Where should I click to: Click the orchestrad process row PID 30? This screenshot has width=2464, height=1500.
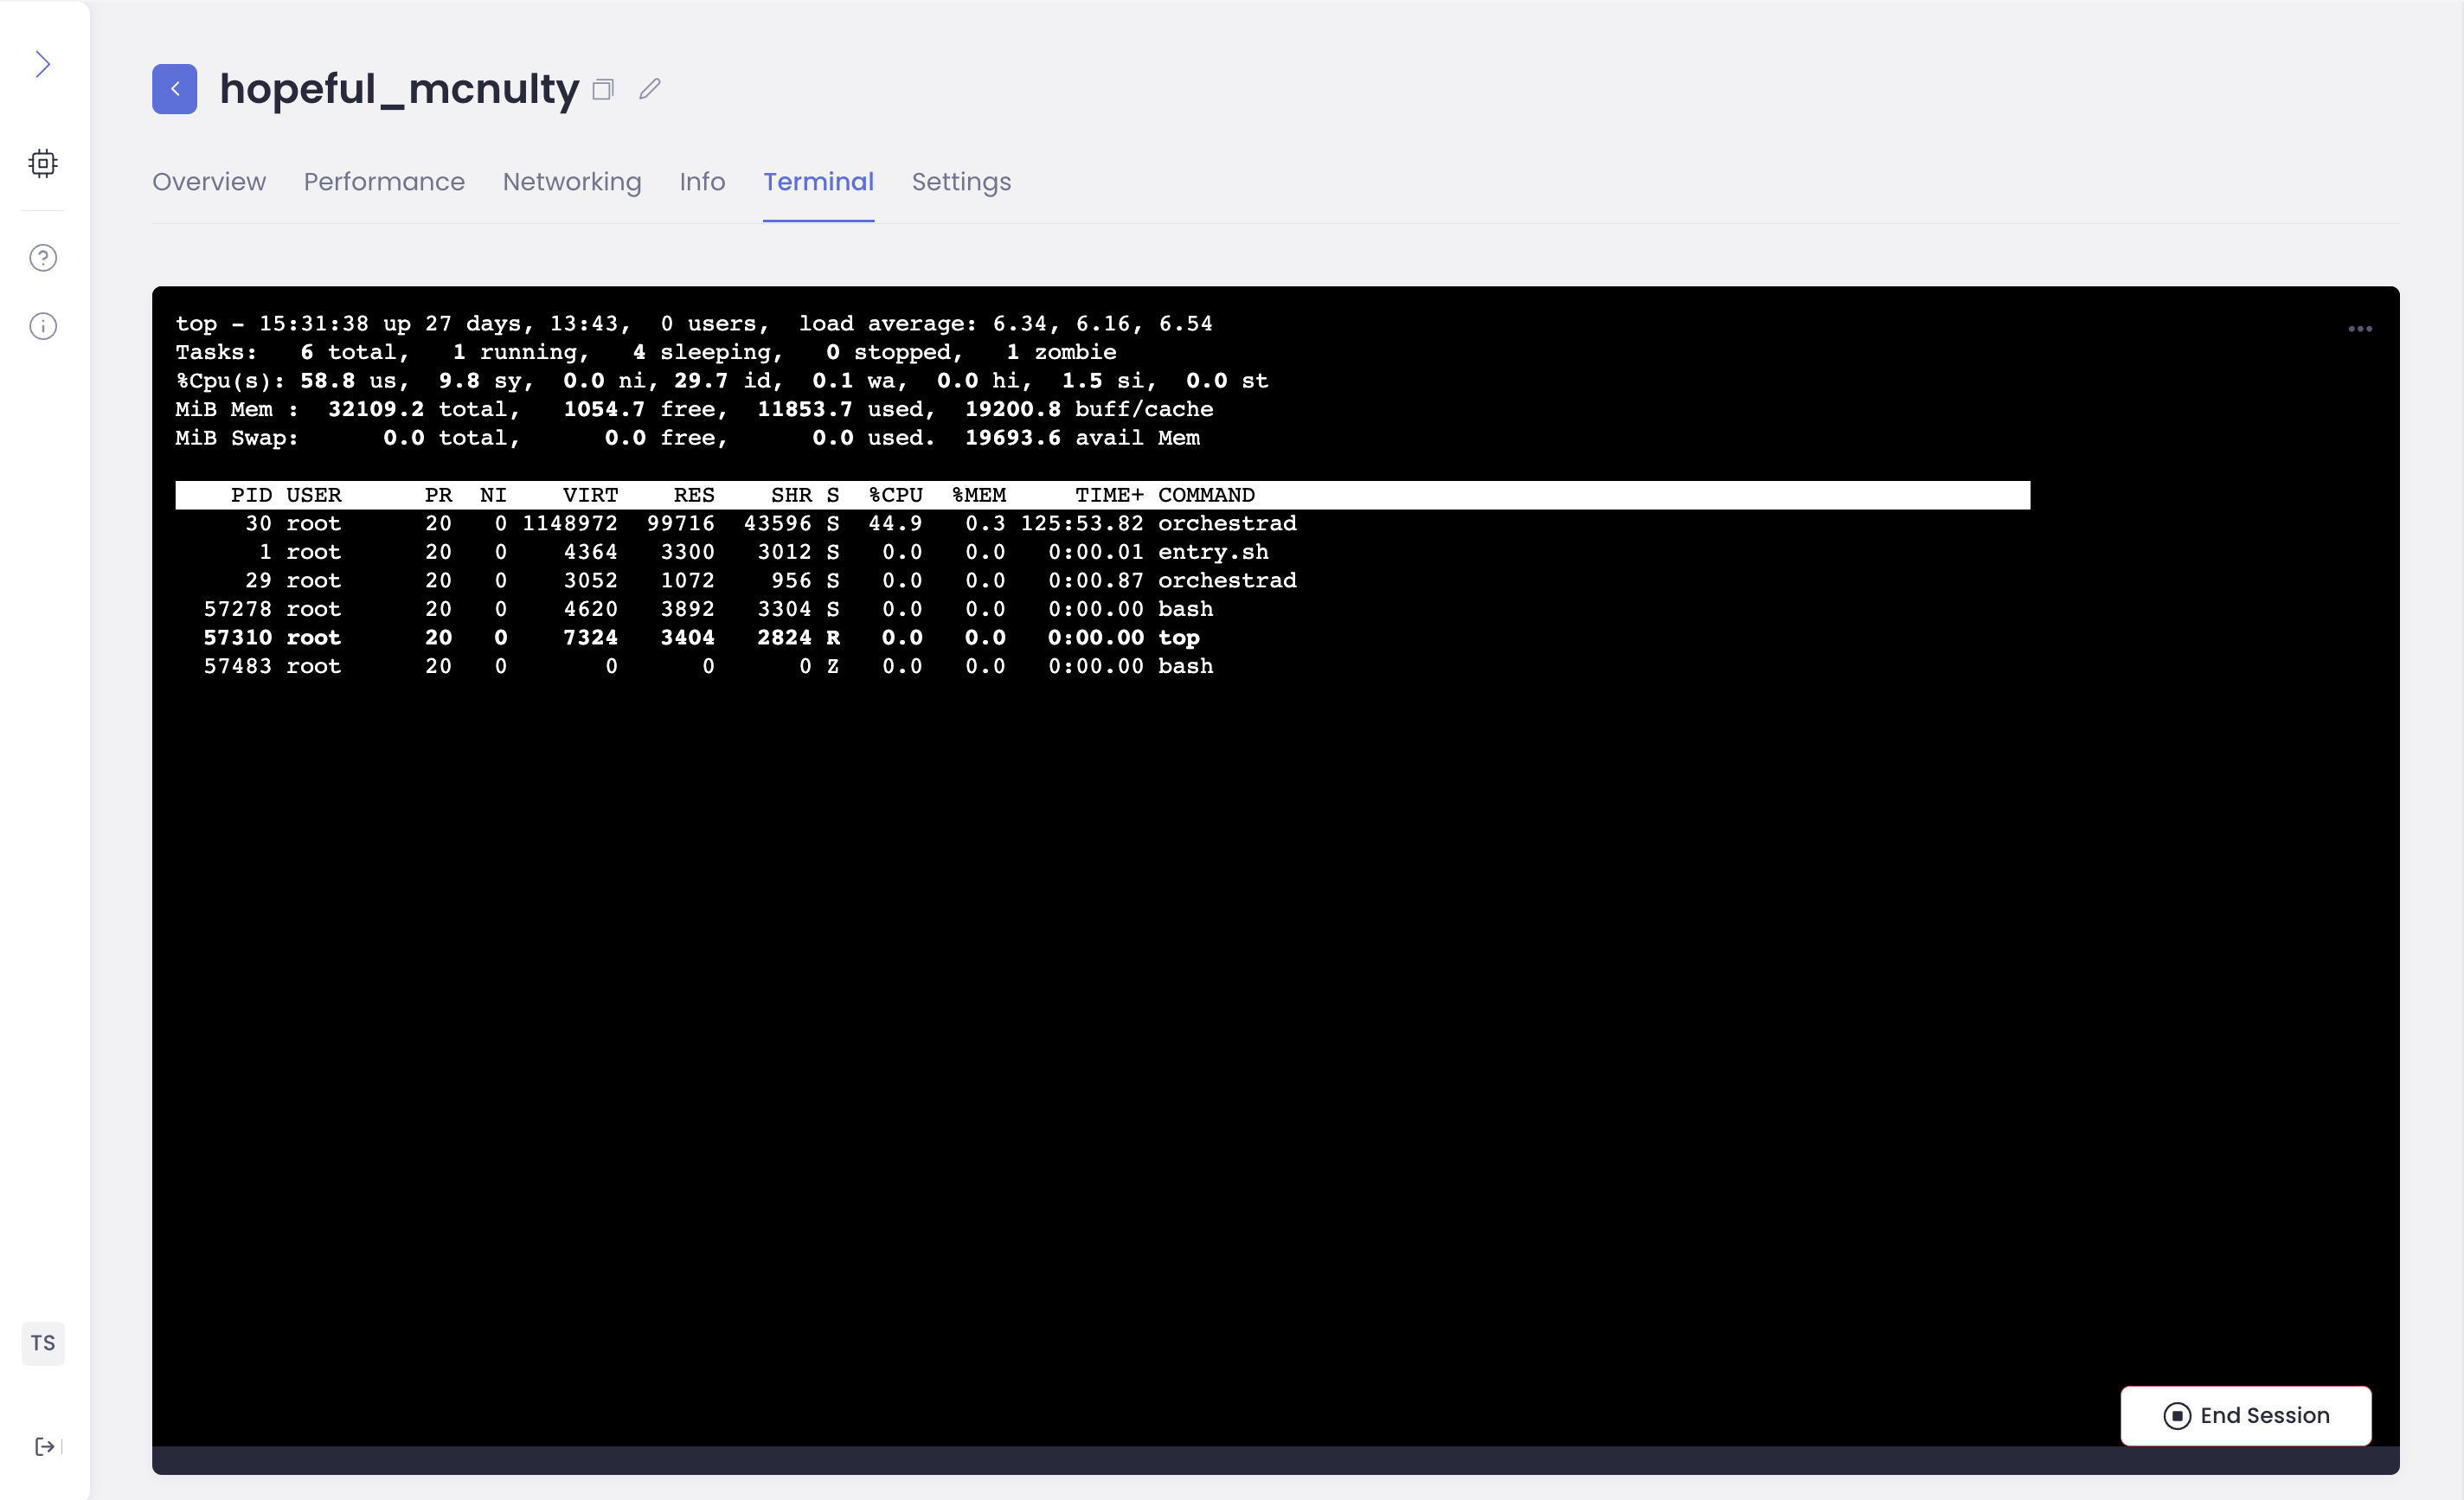pos(735,524)
